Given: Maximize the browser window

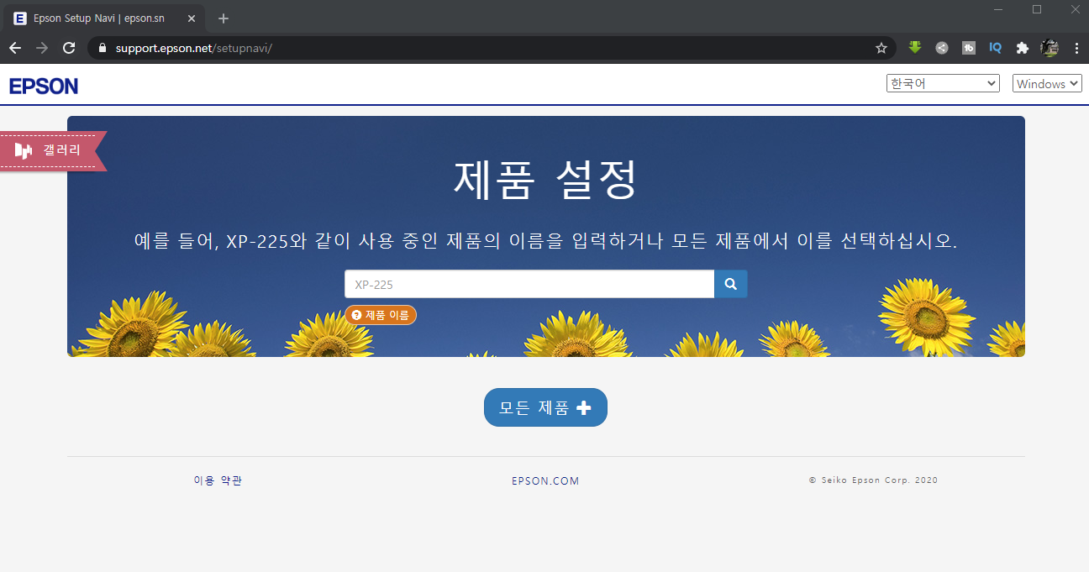Looking at the screenshot, I should 1037,9.
